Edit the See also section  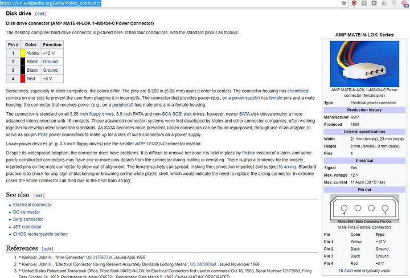coord(39,195)
